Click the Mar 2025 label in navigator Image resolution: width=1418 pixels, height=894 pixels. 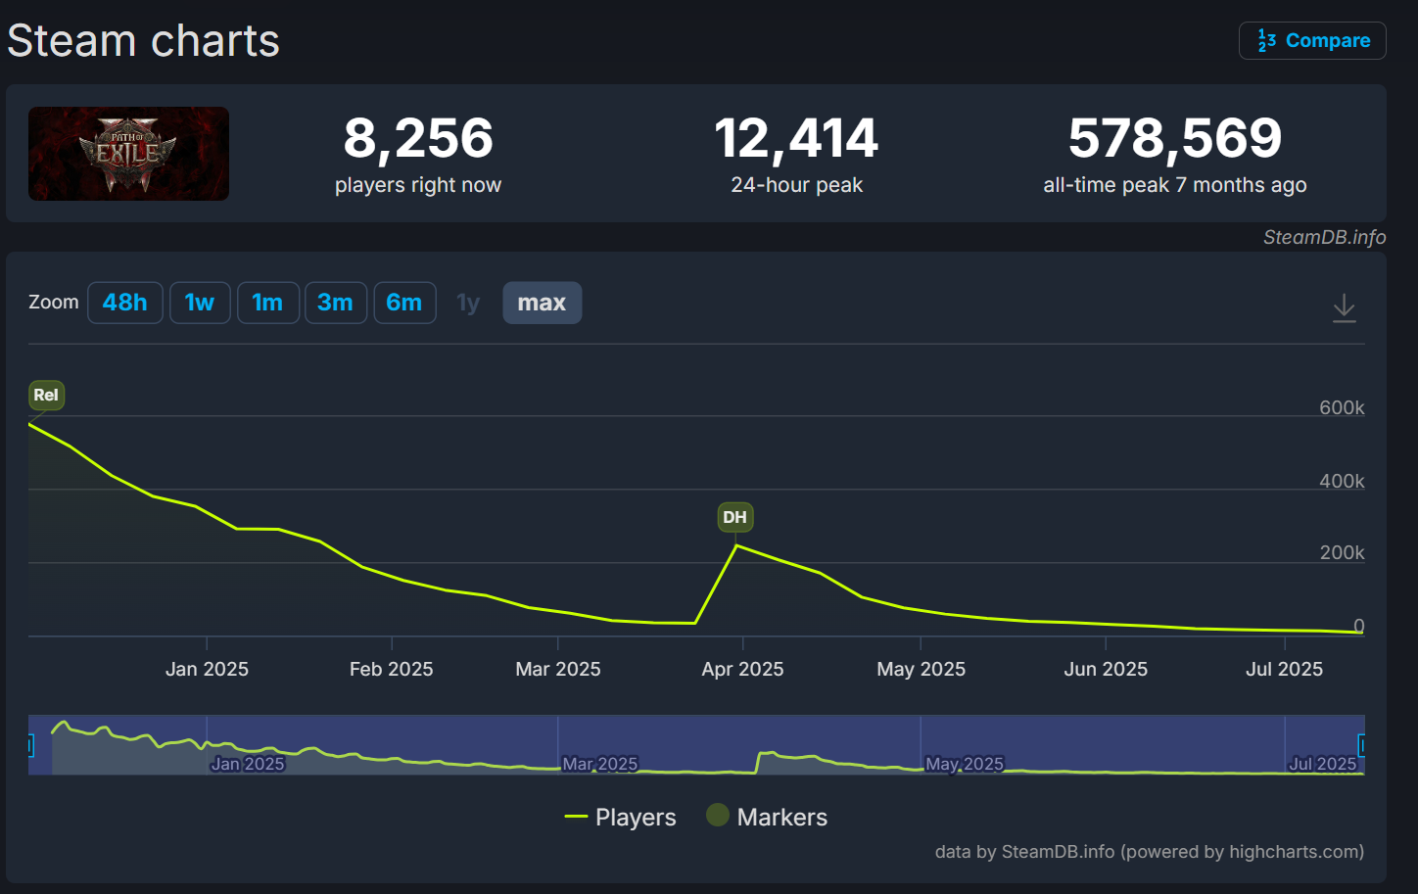point(600,764)
